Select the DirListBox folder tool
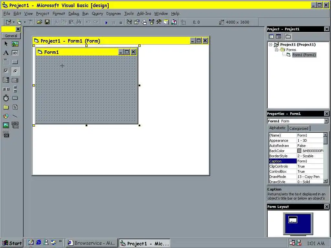The width and height of the screenshot is (331, 248). point(6,107)
